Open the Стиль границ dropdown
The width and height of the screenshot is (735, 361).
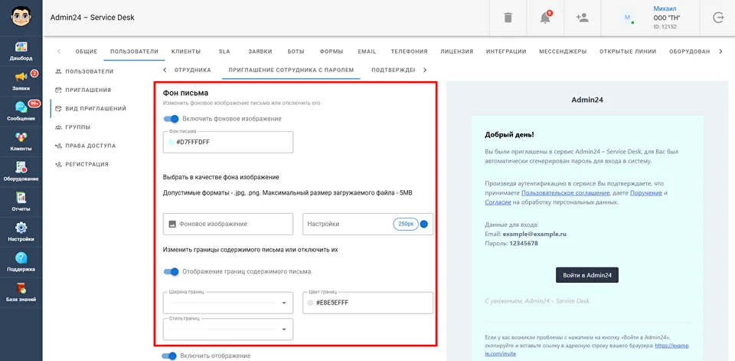228,329
